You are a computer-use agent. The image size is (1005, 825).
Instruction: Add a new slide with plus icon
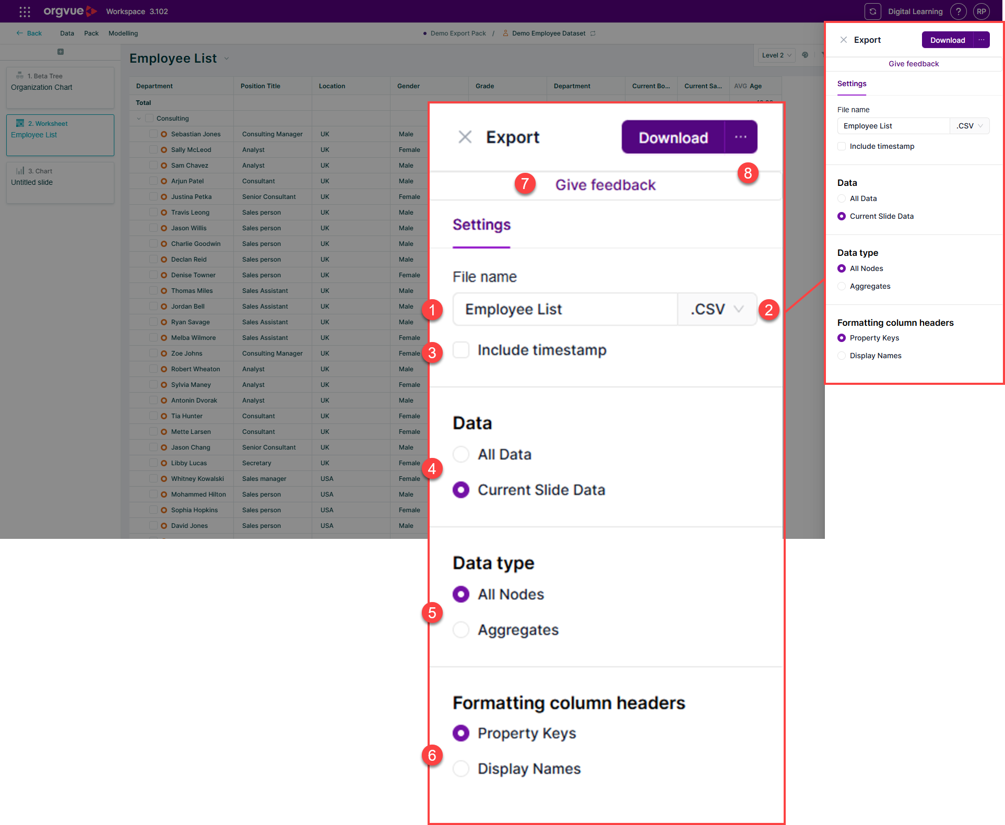click(x=61, y=52)
